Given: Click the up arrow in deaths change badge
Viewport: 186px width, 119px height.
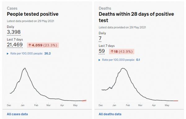Looking at the screenshot, I should tap(112, 51).
